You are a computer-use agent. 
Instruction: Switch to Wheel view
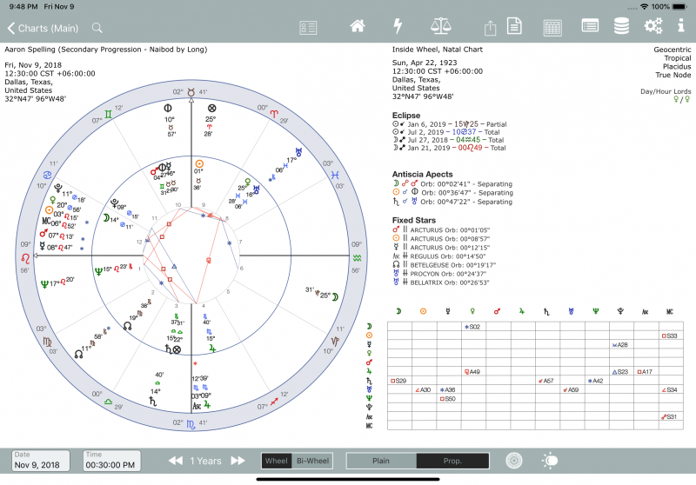[277, 461]
